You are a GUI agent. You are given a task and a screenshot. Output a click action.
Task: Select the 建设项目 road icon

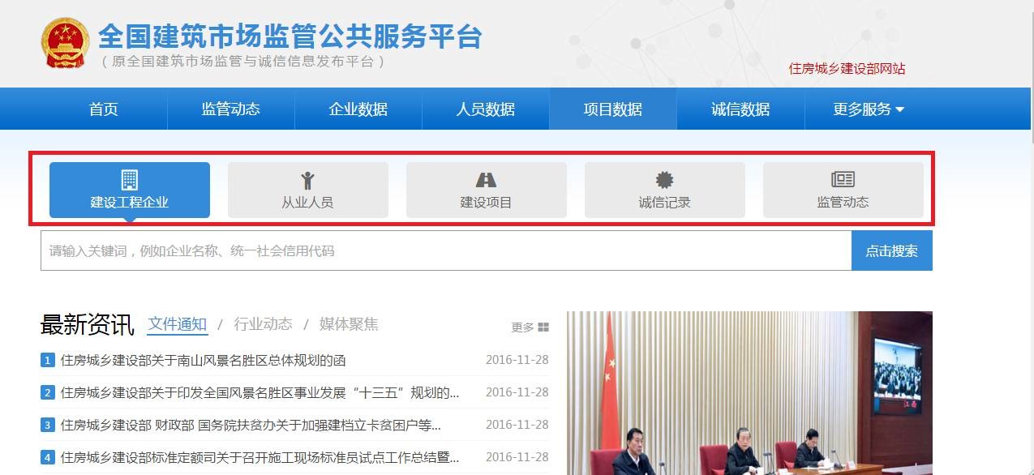(486, 180)
